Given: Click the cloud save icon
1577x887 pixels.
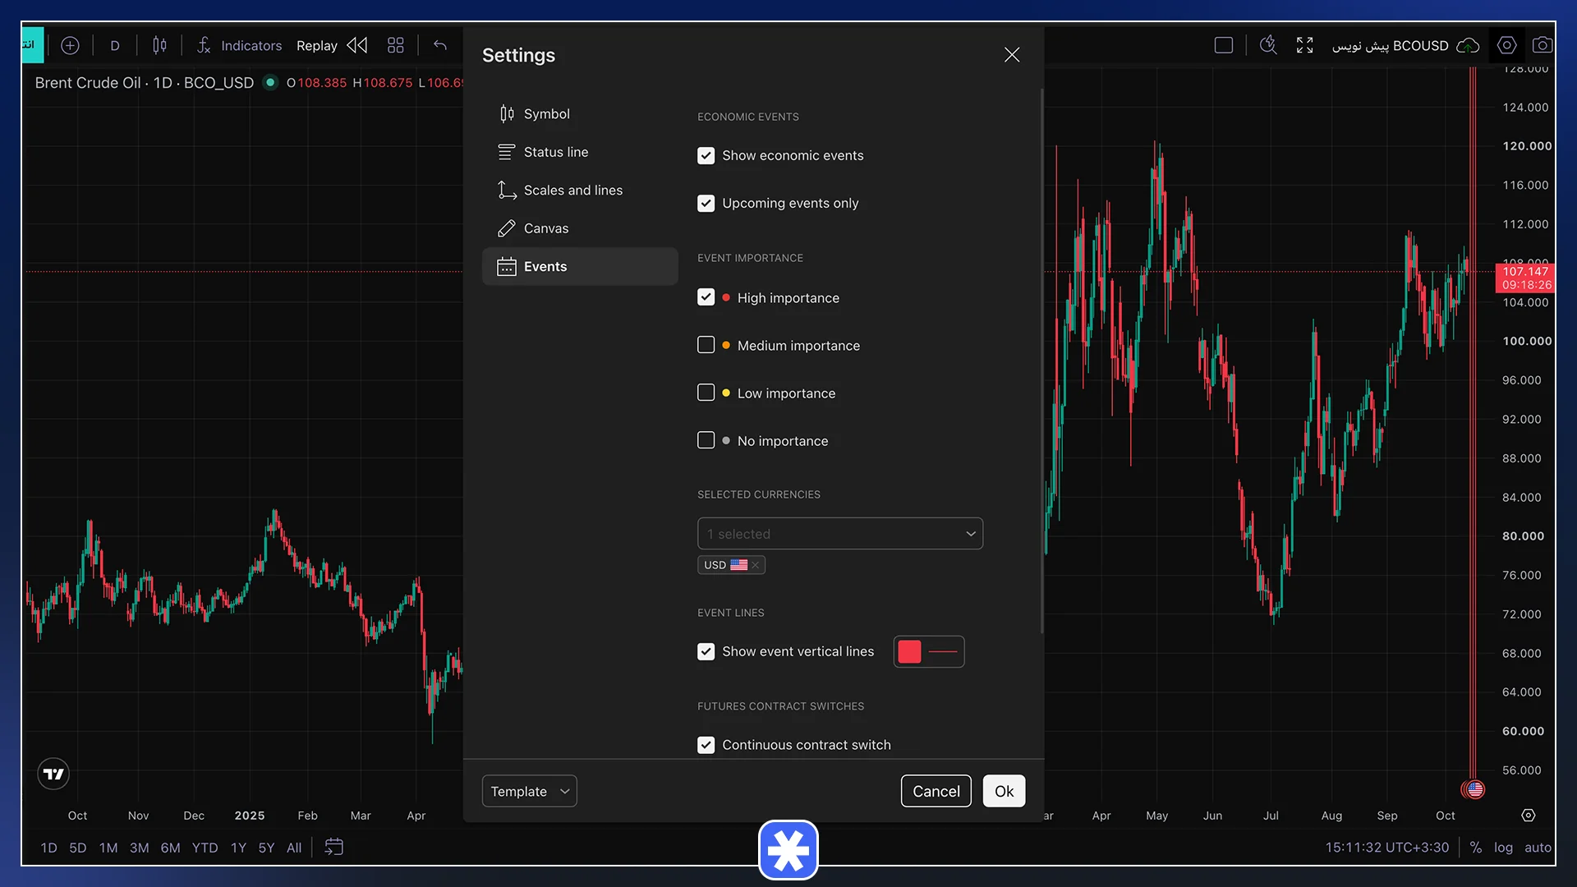Looking at the screenshot, I should click(1468, 45).
